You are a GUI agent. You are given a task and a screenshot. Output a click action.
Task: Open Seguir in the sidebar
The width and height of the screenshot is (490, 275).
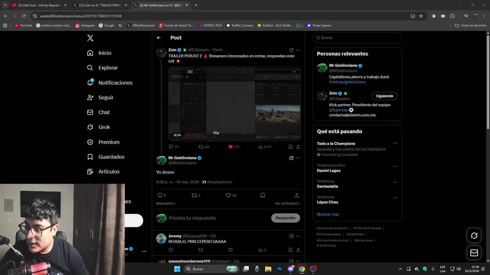tap(100, 97)
